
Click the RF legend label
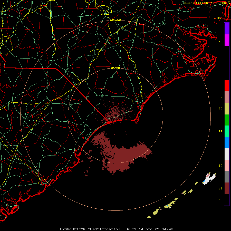click(x=220, y=29)
